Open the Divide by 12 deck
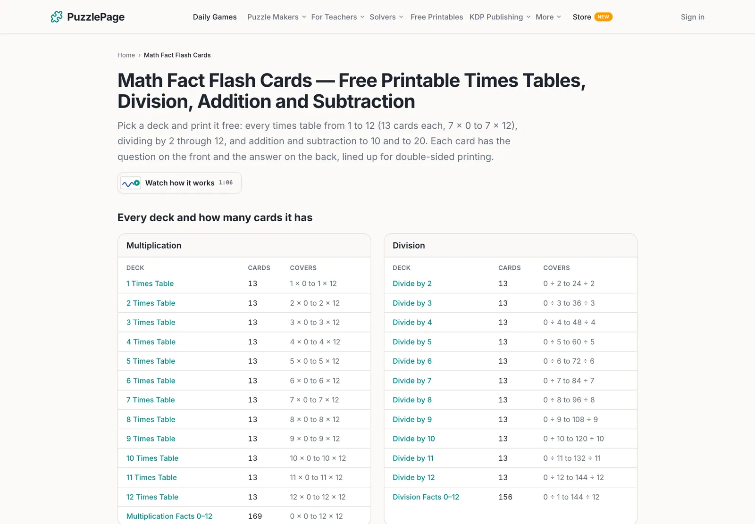The image size is (755, 524). (414, 478)
